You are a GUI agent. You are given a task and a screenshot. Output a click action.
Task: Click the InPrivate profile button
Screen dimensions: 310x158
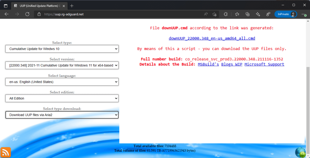tap(286, 14)
